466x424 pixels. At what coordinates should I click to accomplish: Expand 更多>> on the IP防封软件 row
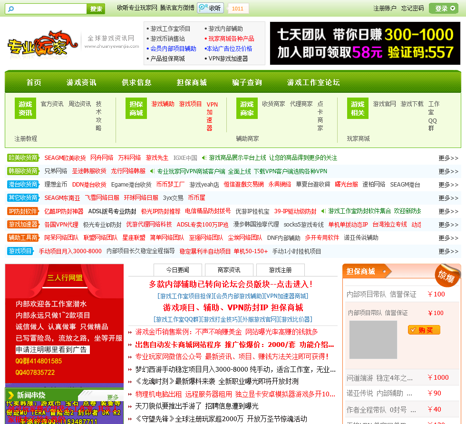[448, 211]
